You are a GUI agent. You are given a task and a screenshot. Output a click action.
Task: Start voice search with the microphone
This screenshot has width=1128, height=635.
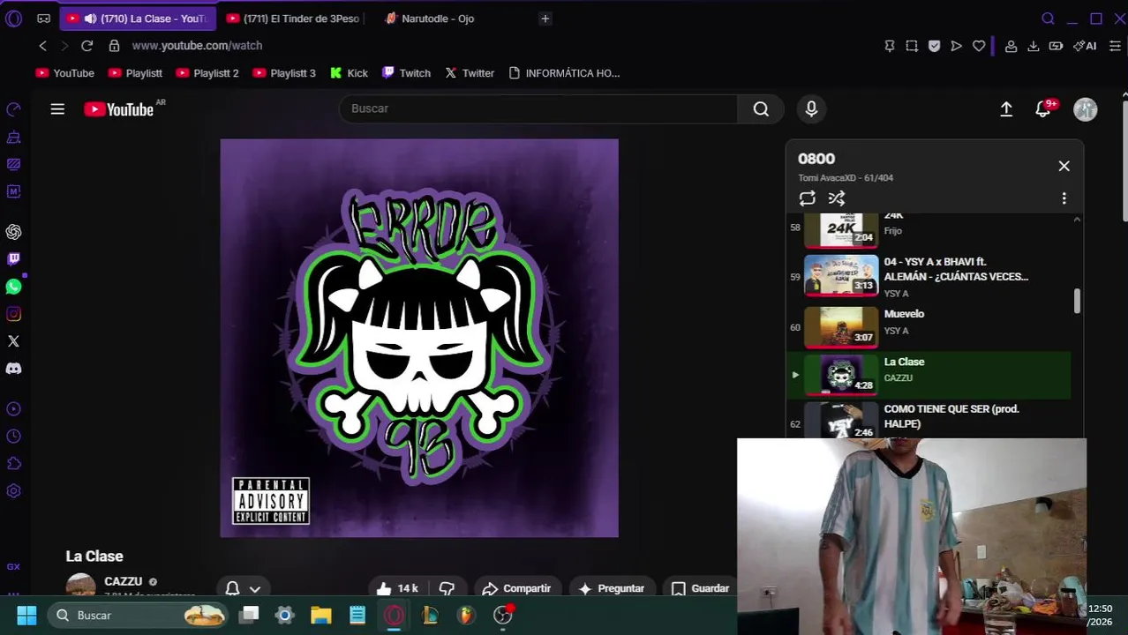811,108
